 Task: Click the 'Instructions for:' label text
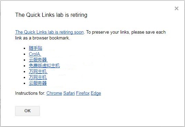tap(30, 93)
